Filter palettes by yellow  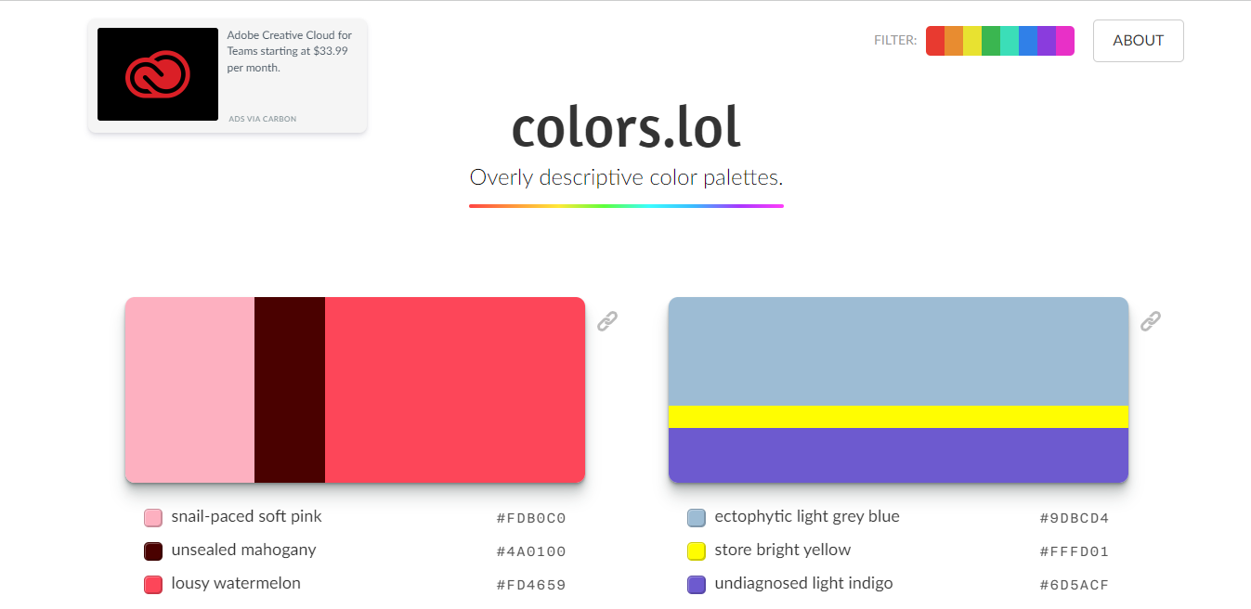[x=972, y=41]
